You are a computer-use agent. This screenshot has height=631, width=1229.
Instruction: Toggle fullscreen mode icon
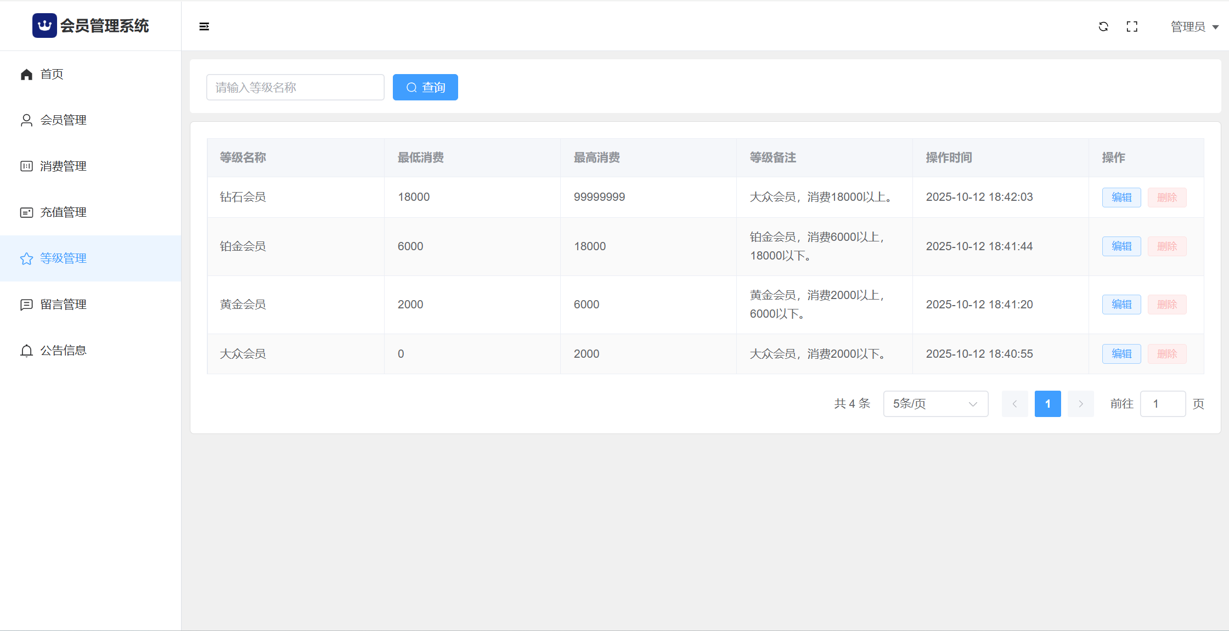click(x=1132, y=26)
